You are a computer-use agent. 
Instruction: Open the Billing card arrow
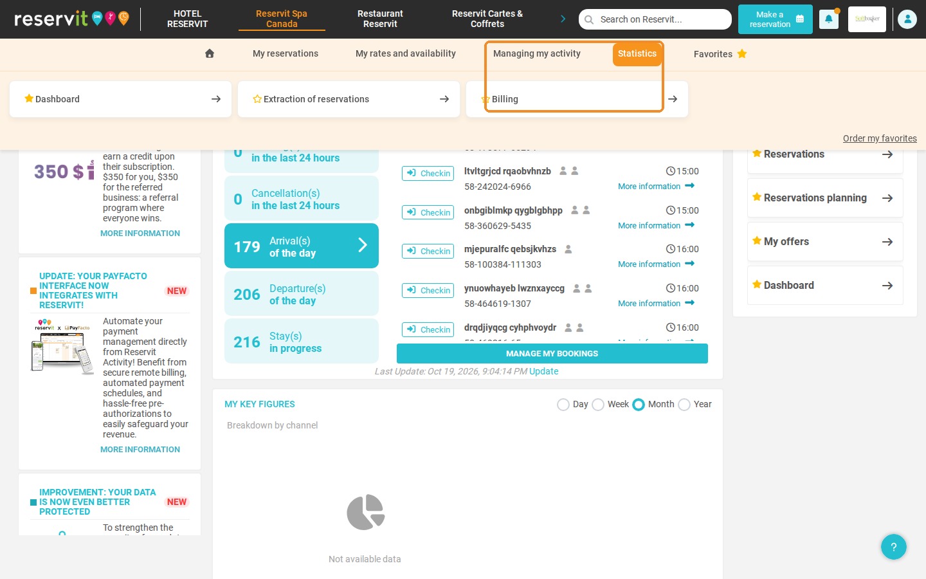(x=673, y=99)
